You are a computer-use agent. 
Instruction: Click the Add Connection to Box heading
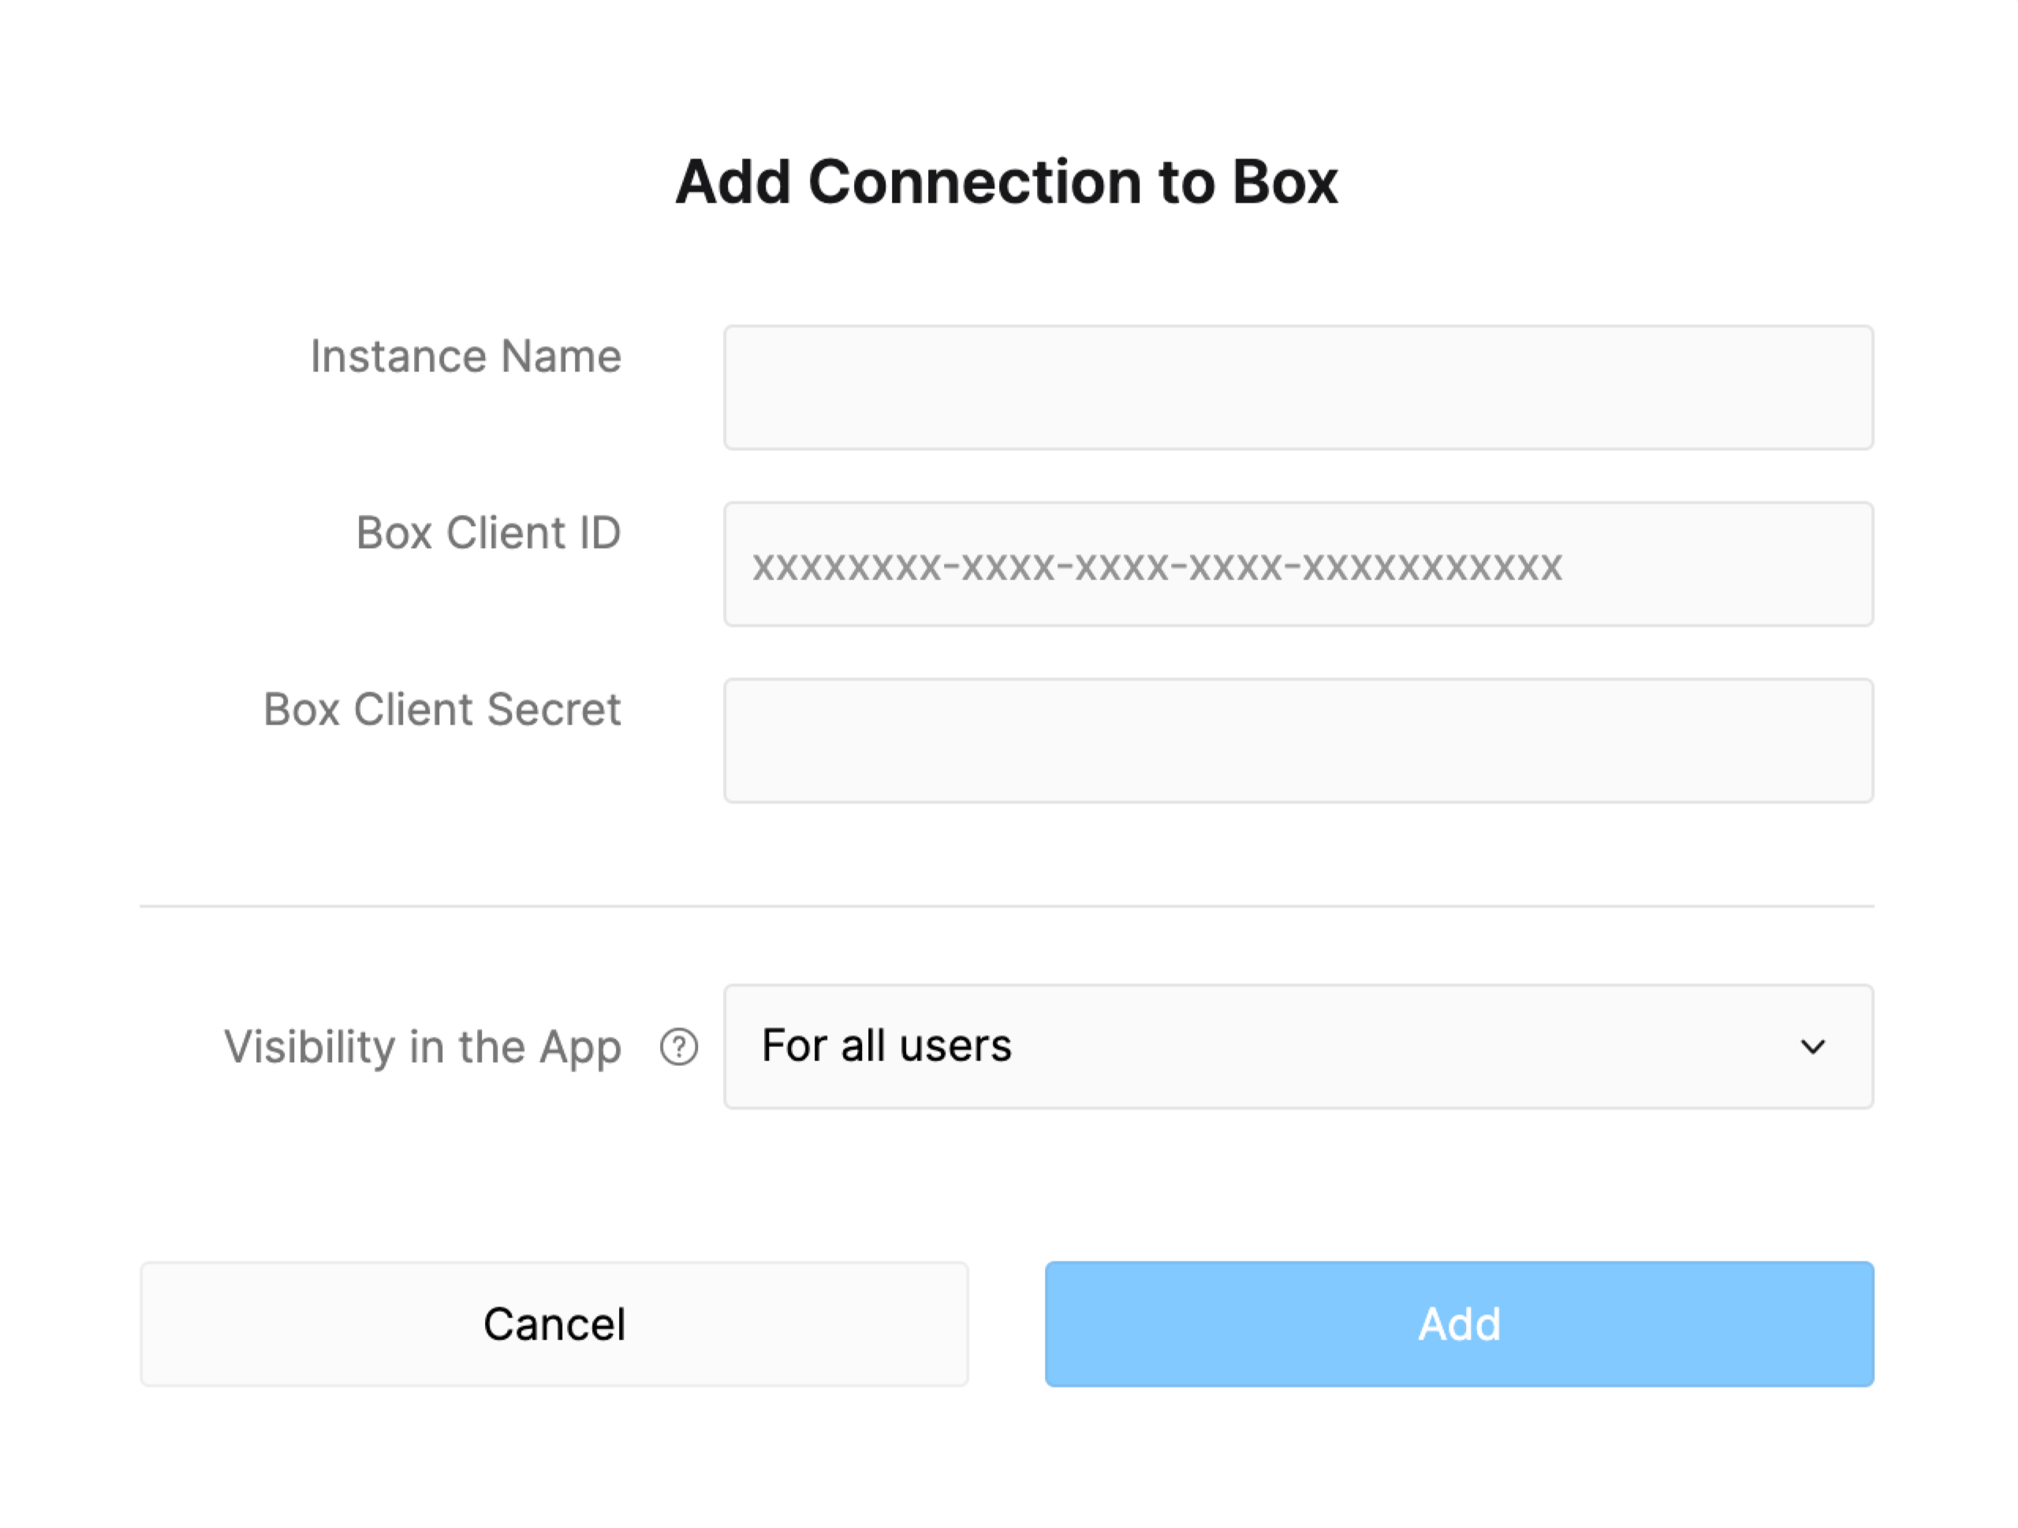(1006, 181)
